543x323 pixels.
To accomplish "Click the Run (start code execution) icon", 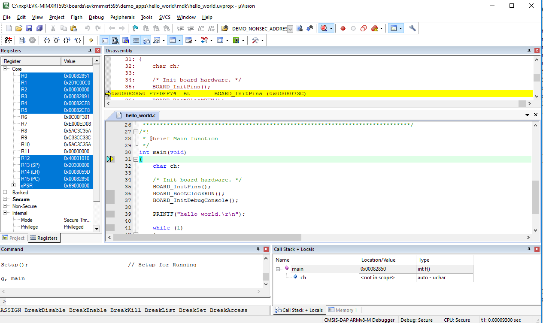I will coord(22,40).
